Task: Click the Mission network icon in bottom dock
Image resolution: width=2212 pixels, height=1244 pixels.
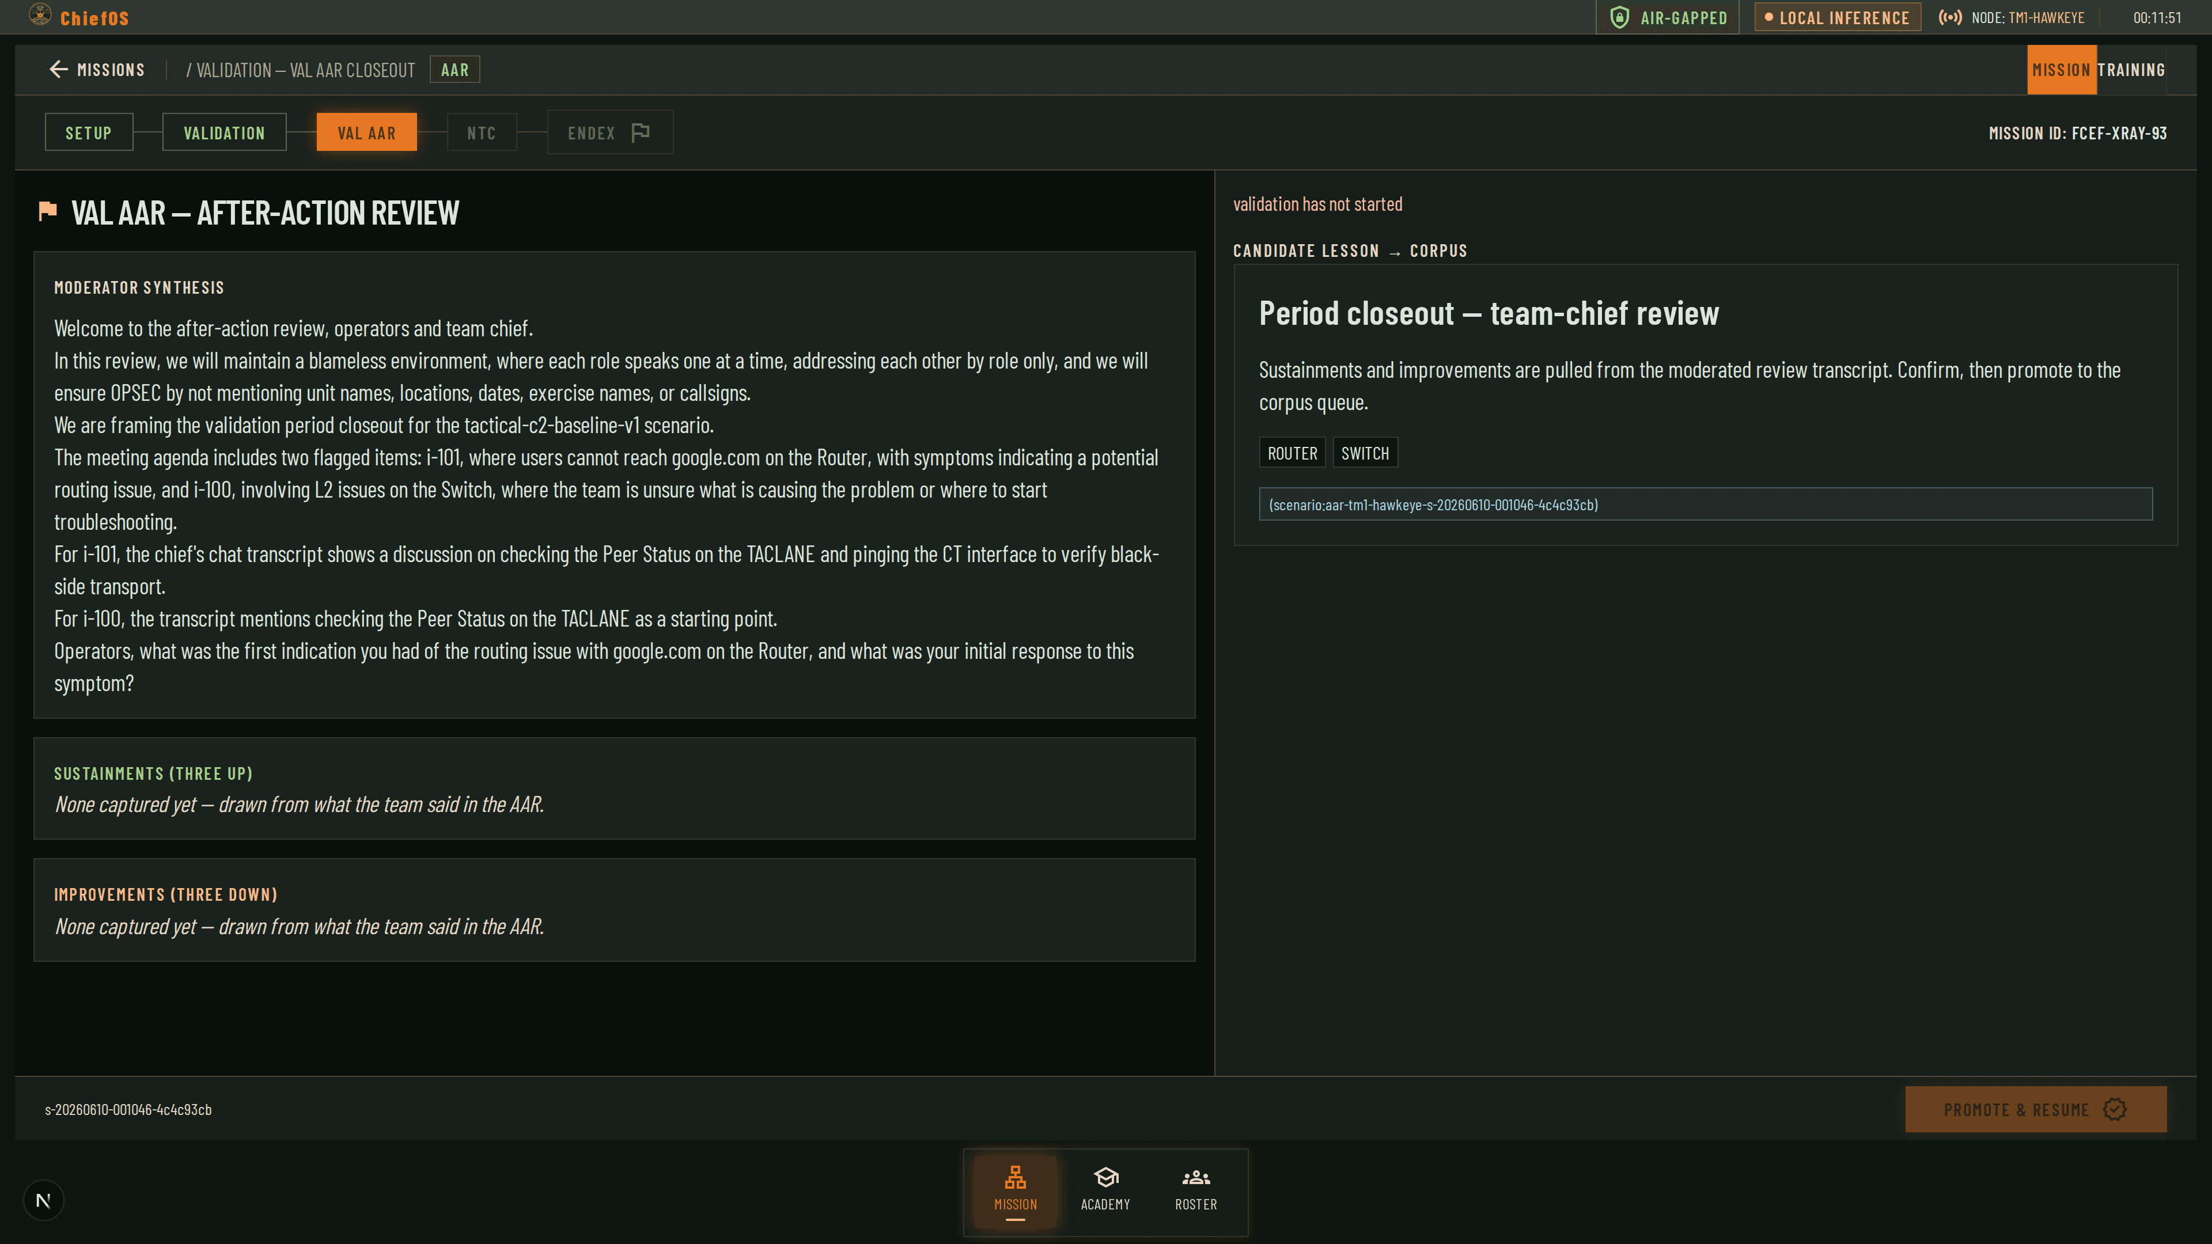Action: (x=1015, y=1176)
